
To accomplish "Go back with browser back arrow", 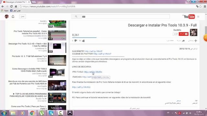I will tap(3, 6).
